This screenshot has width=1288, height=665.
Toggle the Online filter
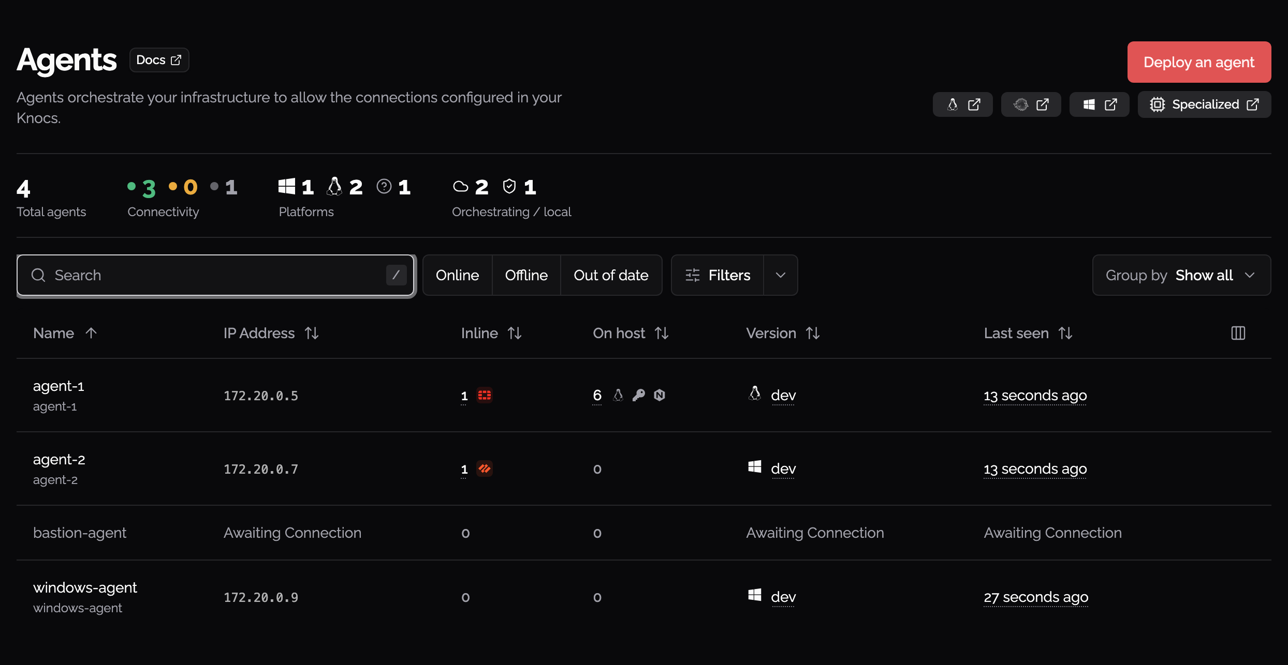457,275
